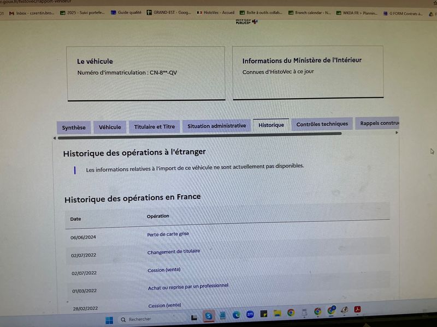This screenshot has height=327, width=437.
Task: Select the 'Changement de titulaire' entry
Action: (x=173, y=252)
